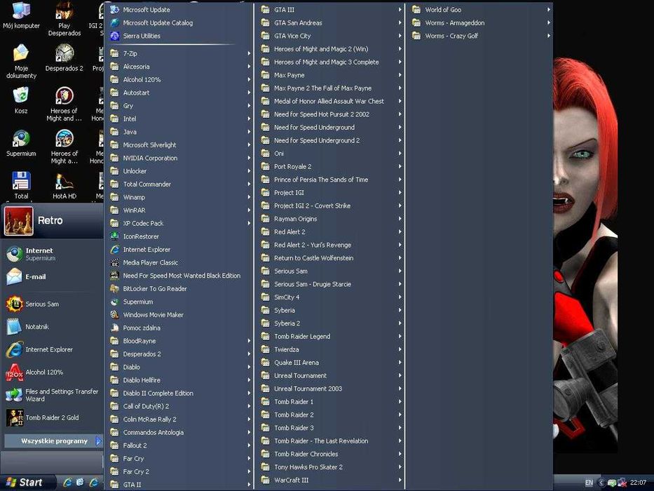Launch Supermium from programs list
Viewport: 654px width, 491px height.
point(179,302)
